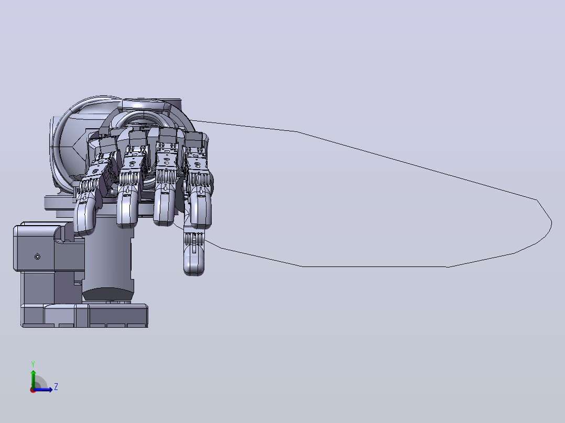Select the vertical cylinder beneath the hand
Image resolution: width=565 pixels, height=423 pixels.
107,258
